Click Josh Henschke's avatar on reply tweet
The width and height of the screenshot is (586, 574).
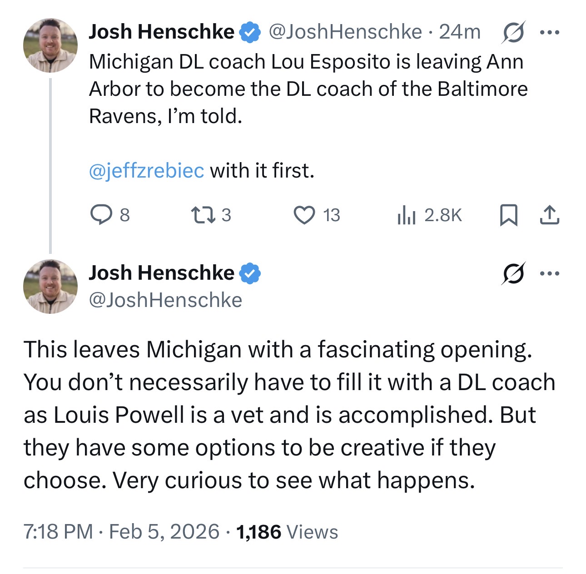50,287
